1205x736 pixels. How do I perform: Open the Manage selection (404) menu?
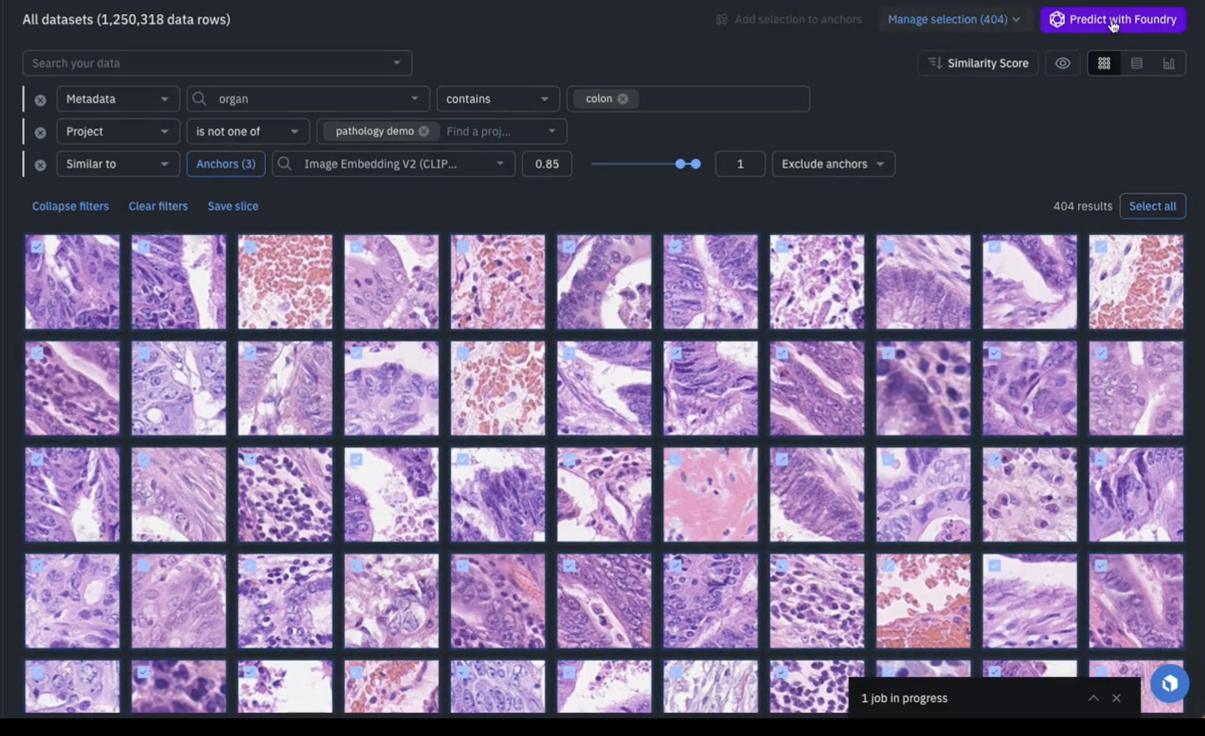pos(953,19)
